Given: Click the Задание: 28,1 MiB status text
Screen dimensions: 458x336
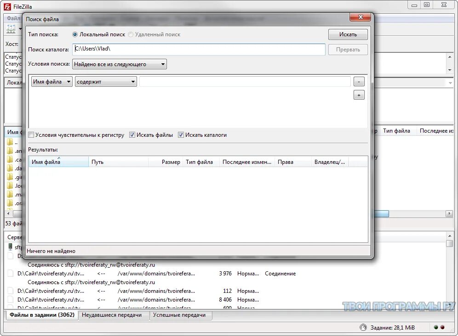Looking at the screenshot, I should coord(392,328).
